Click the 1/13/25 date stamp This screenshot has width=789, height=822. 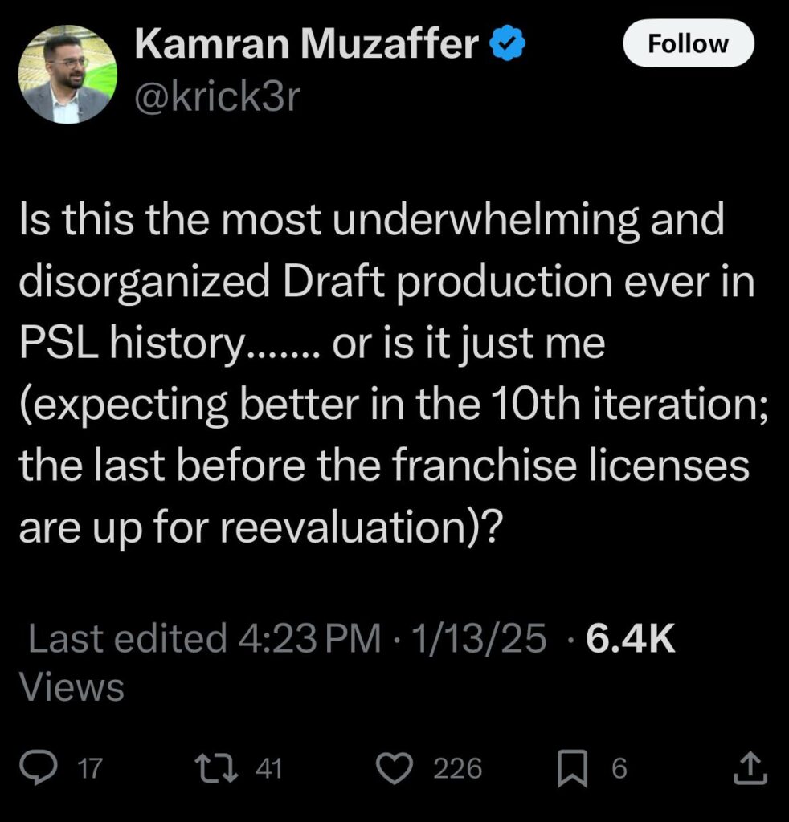[x=480, y=640]
